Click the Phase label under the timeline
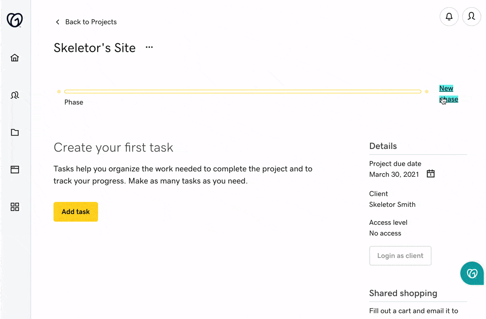Image resolution: width=486 pixels, height=319 pixels. (x=74, y=102)
